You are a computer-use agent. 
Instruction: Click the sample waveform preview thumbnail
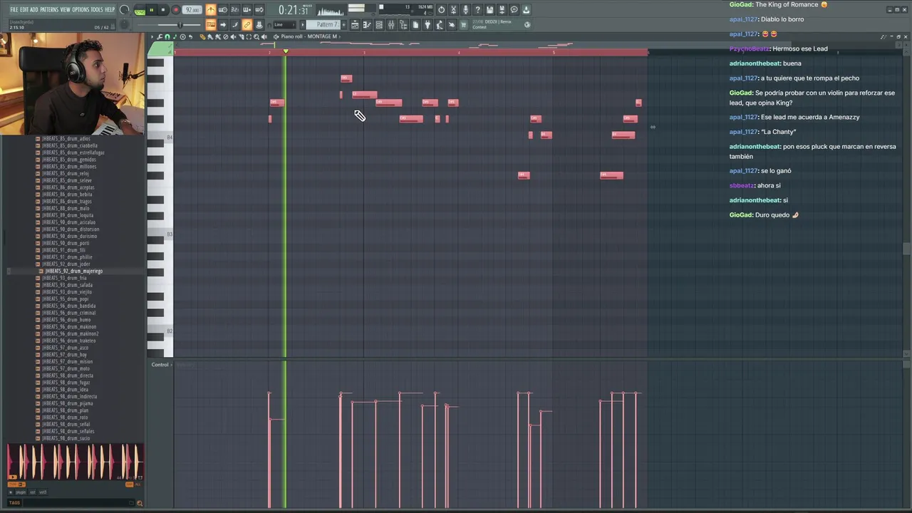coord(75,462)
